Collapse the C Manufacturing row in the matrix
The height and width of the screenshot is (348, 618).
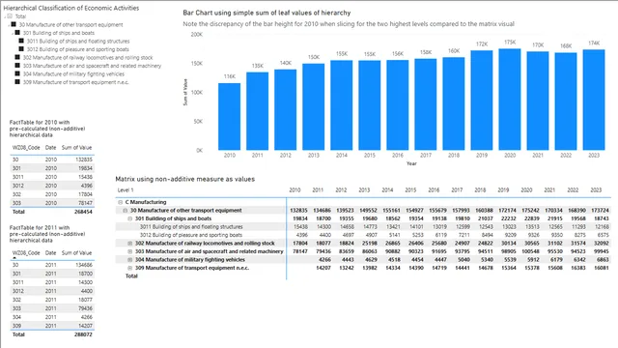point(120,202)
